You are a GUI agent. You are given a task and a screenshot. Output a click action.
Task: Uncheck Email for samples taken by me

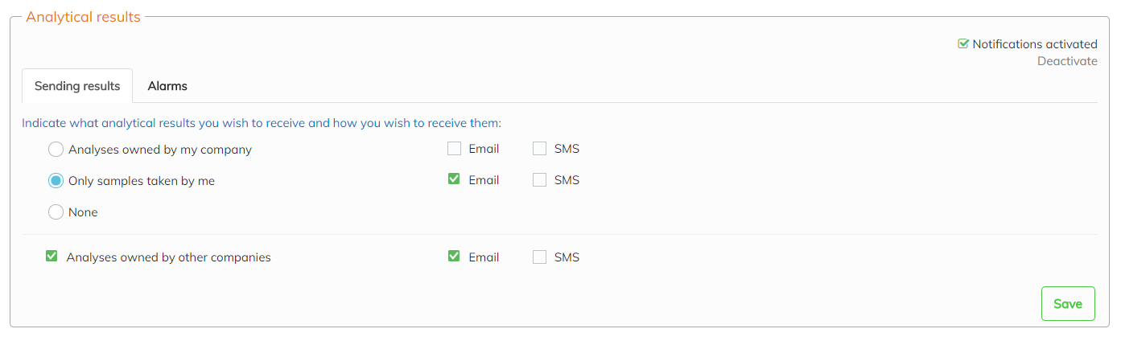[x=455, y=180]
